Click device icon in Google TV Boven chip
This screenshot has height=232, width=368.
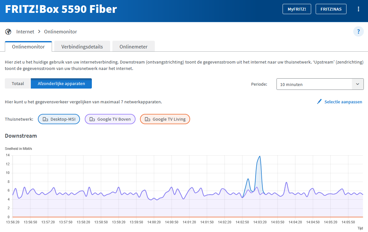click(92, 119)
